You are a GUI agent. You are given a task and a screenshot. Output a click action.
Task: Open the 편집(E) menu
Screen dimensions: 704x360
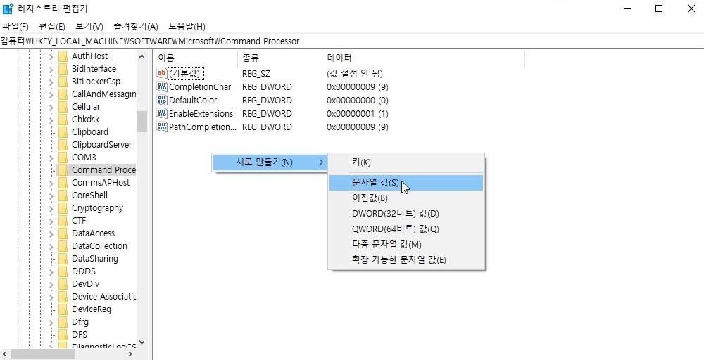tap(52, 27)
